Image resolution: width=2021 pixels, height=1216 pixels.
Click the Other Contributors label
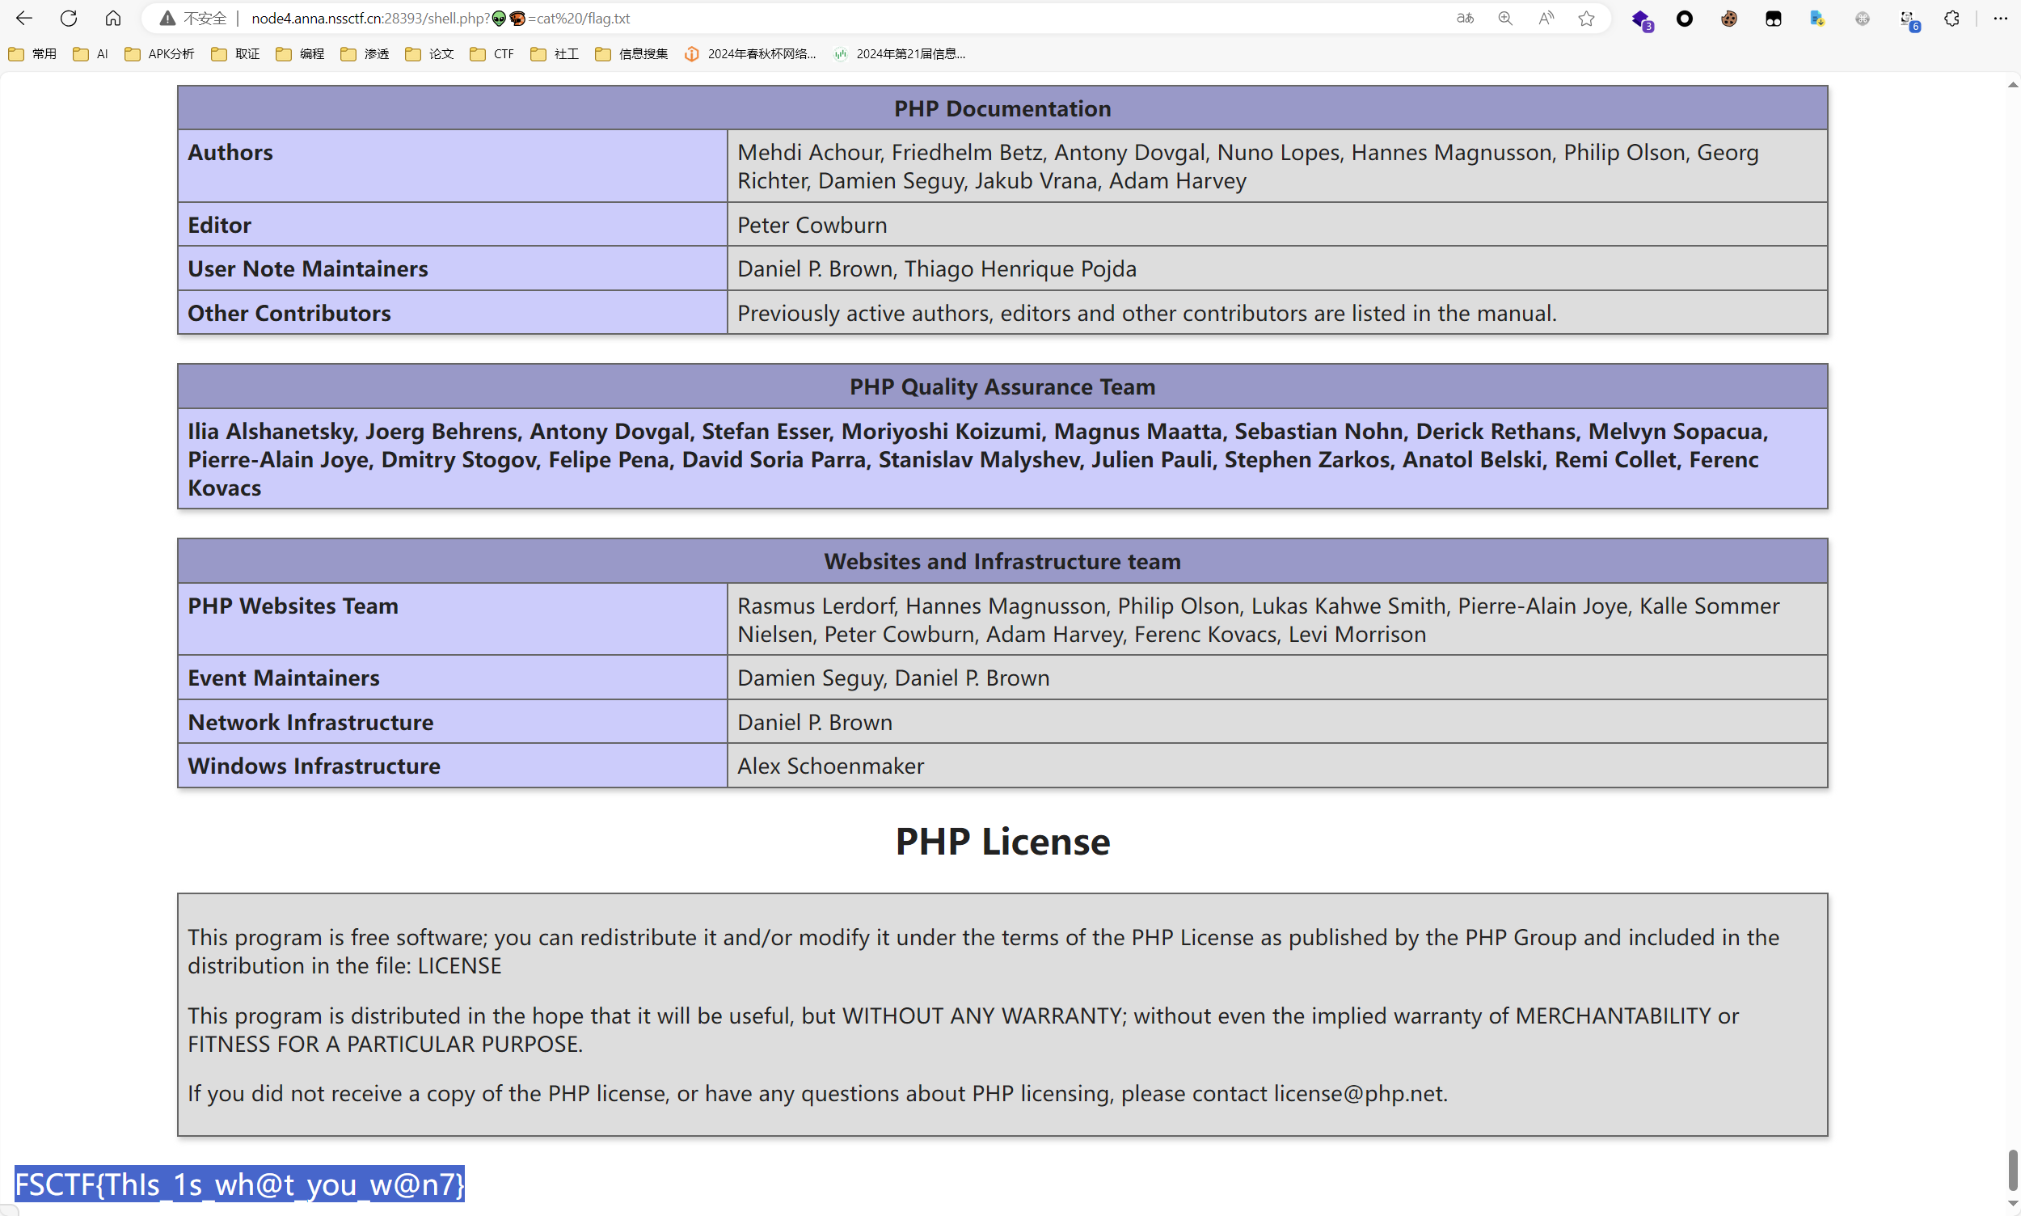[289, 313]
